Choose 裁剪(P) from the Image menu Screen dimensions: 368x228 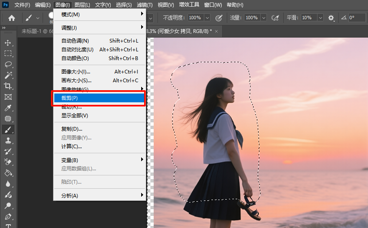pyautogui.click(x=99, y=98)
